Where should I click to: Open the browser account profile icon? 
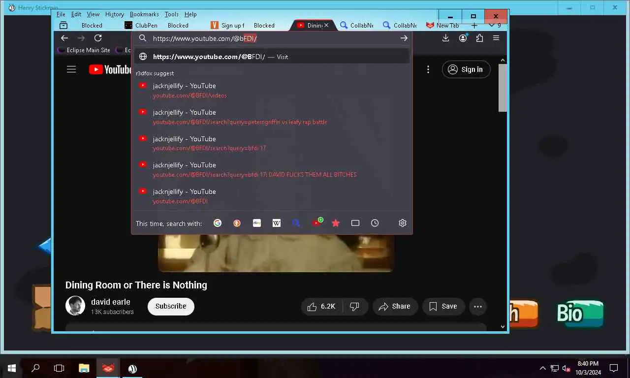click(463, 38)
